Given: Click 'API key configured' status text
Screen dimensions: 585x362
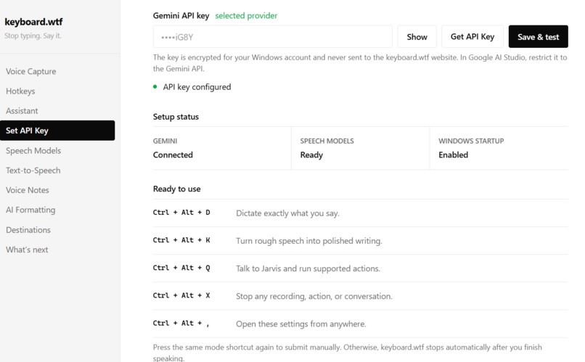Looking at the screenshot, I should (197, 87).
